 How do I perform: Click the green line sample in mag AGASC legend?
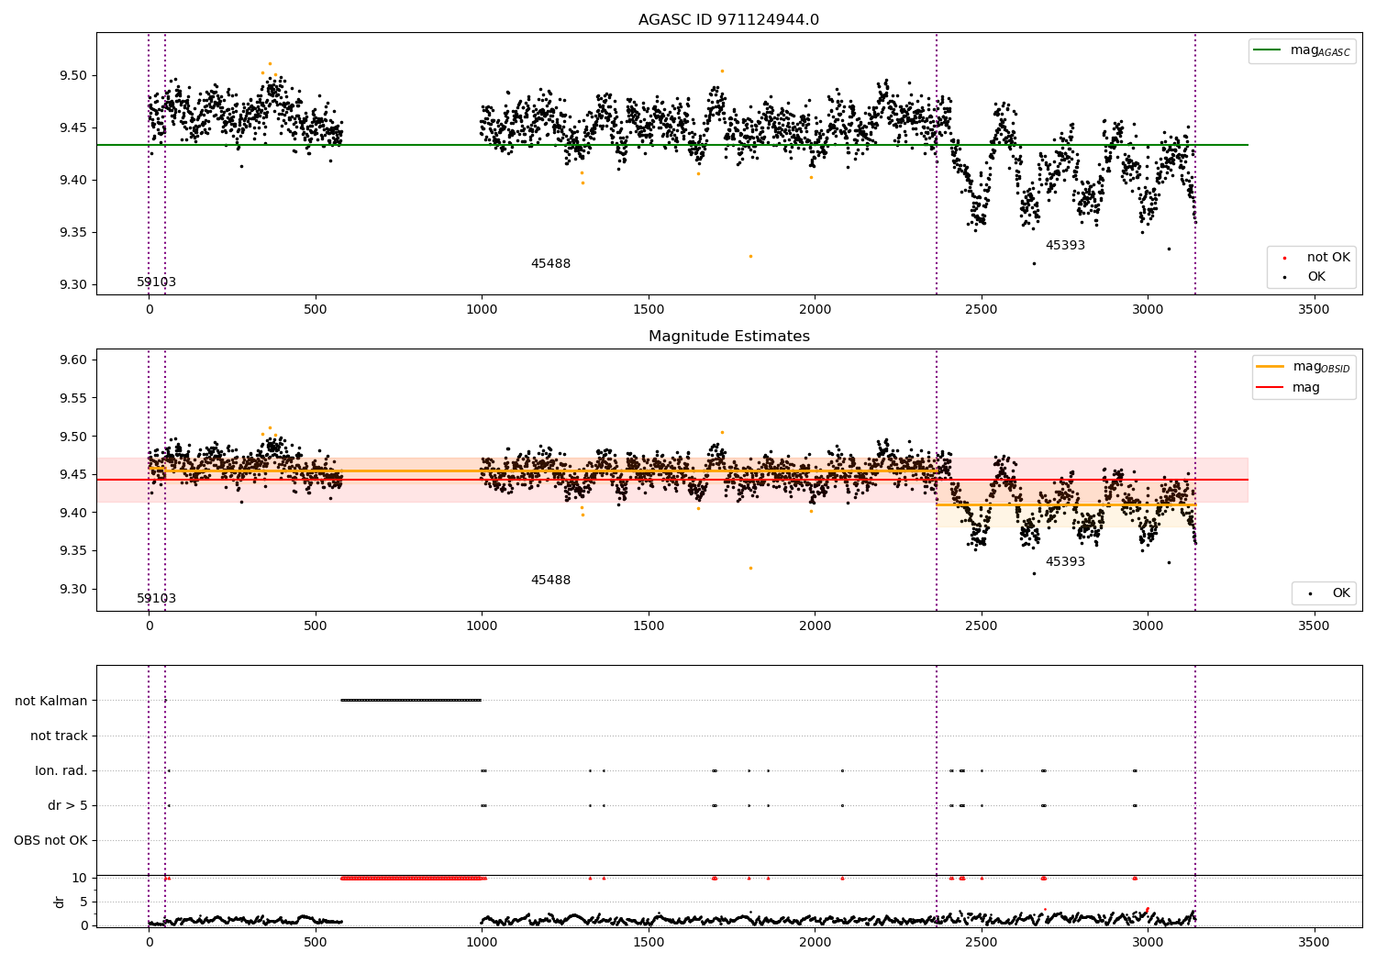(1268, 50)
